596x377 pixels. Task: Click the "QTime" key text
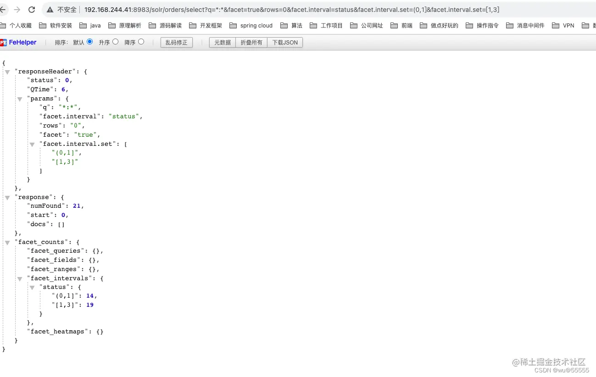pyautogui.click(x=40, y=89)
